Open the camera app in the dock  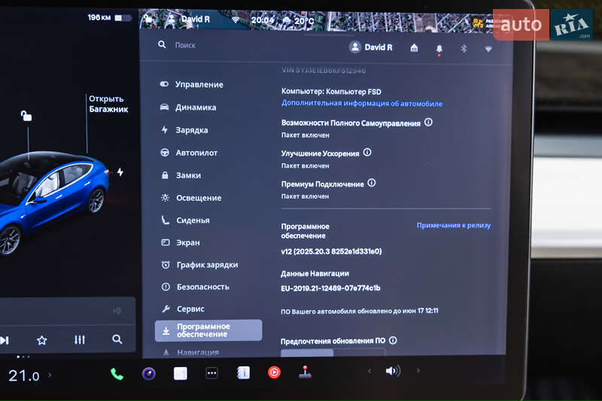(x=149, y=373)
